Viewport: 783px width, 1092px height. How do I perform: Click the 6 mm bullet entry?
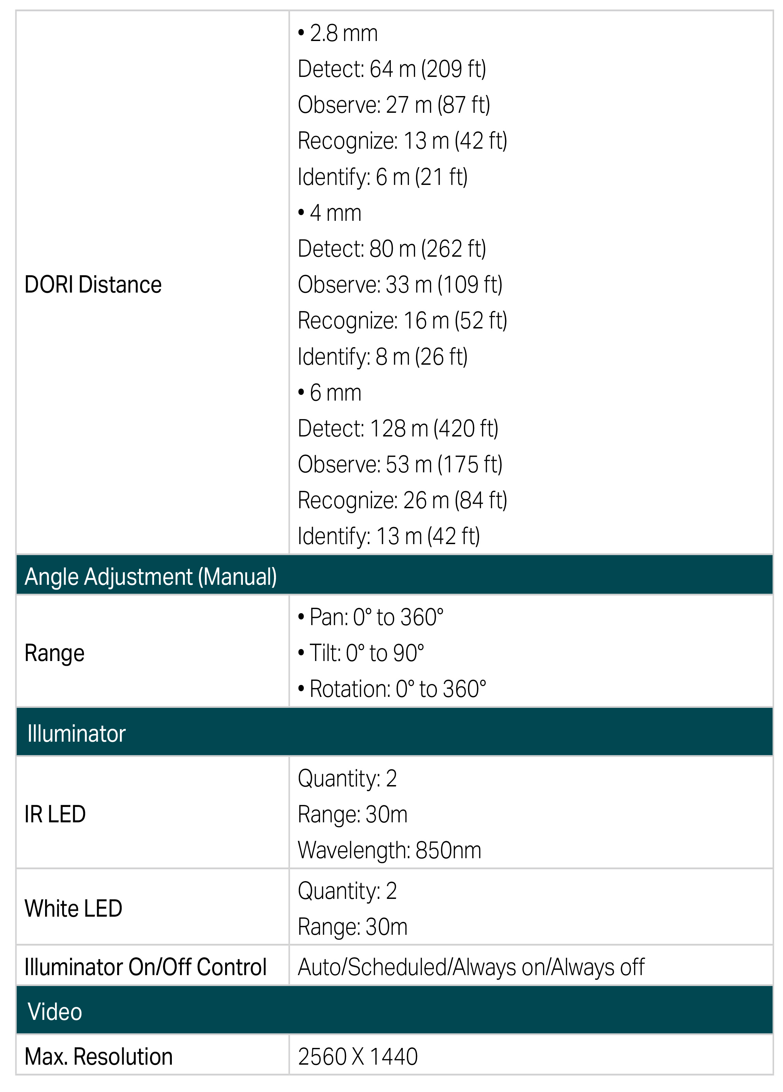tap(330, 393)
